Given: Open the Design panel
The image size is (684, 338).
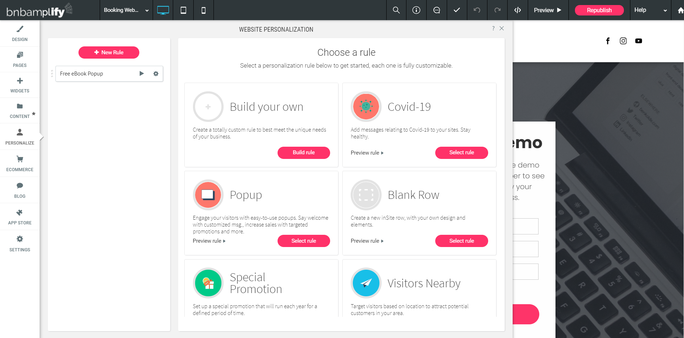Looking at the screenshot, I should point(20,33).
